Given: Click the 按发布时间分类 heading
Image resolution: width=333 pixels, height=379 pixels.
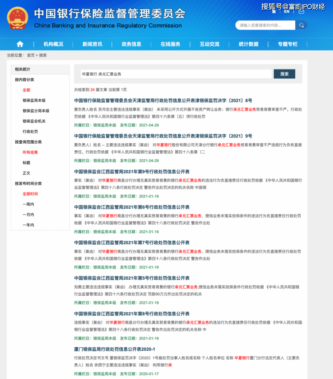Looking at the screenshot, I should point(28,183).
